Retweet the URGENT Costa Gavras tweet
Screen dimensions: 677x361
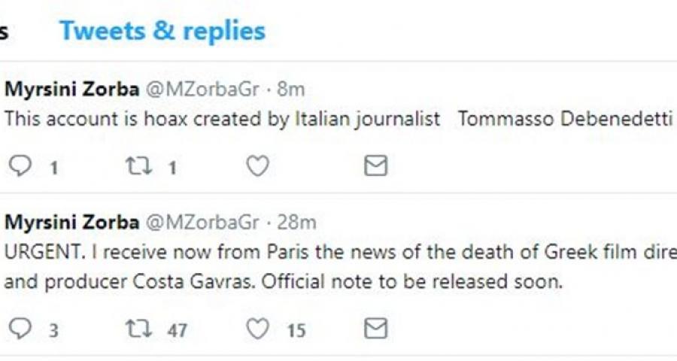coord(138,329)
